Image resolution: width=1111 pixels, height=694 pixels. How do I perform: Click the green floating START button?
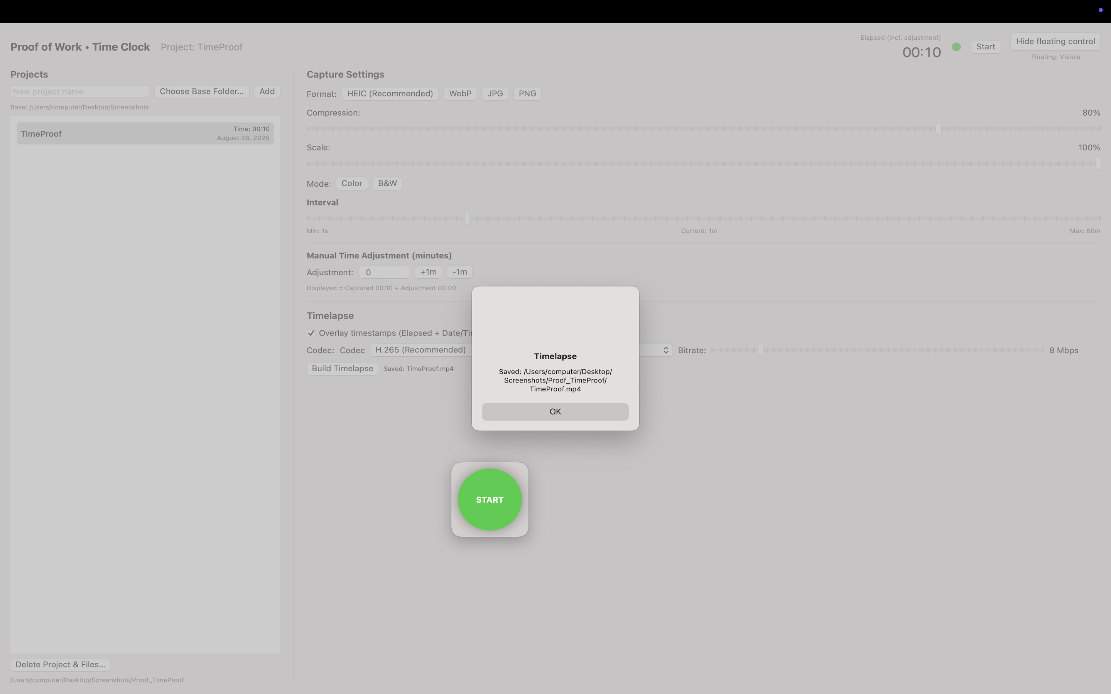click(490, 499)
